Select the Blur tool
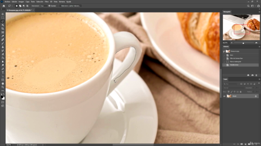 pyautogui.click(x=3, y=62)
